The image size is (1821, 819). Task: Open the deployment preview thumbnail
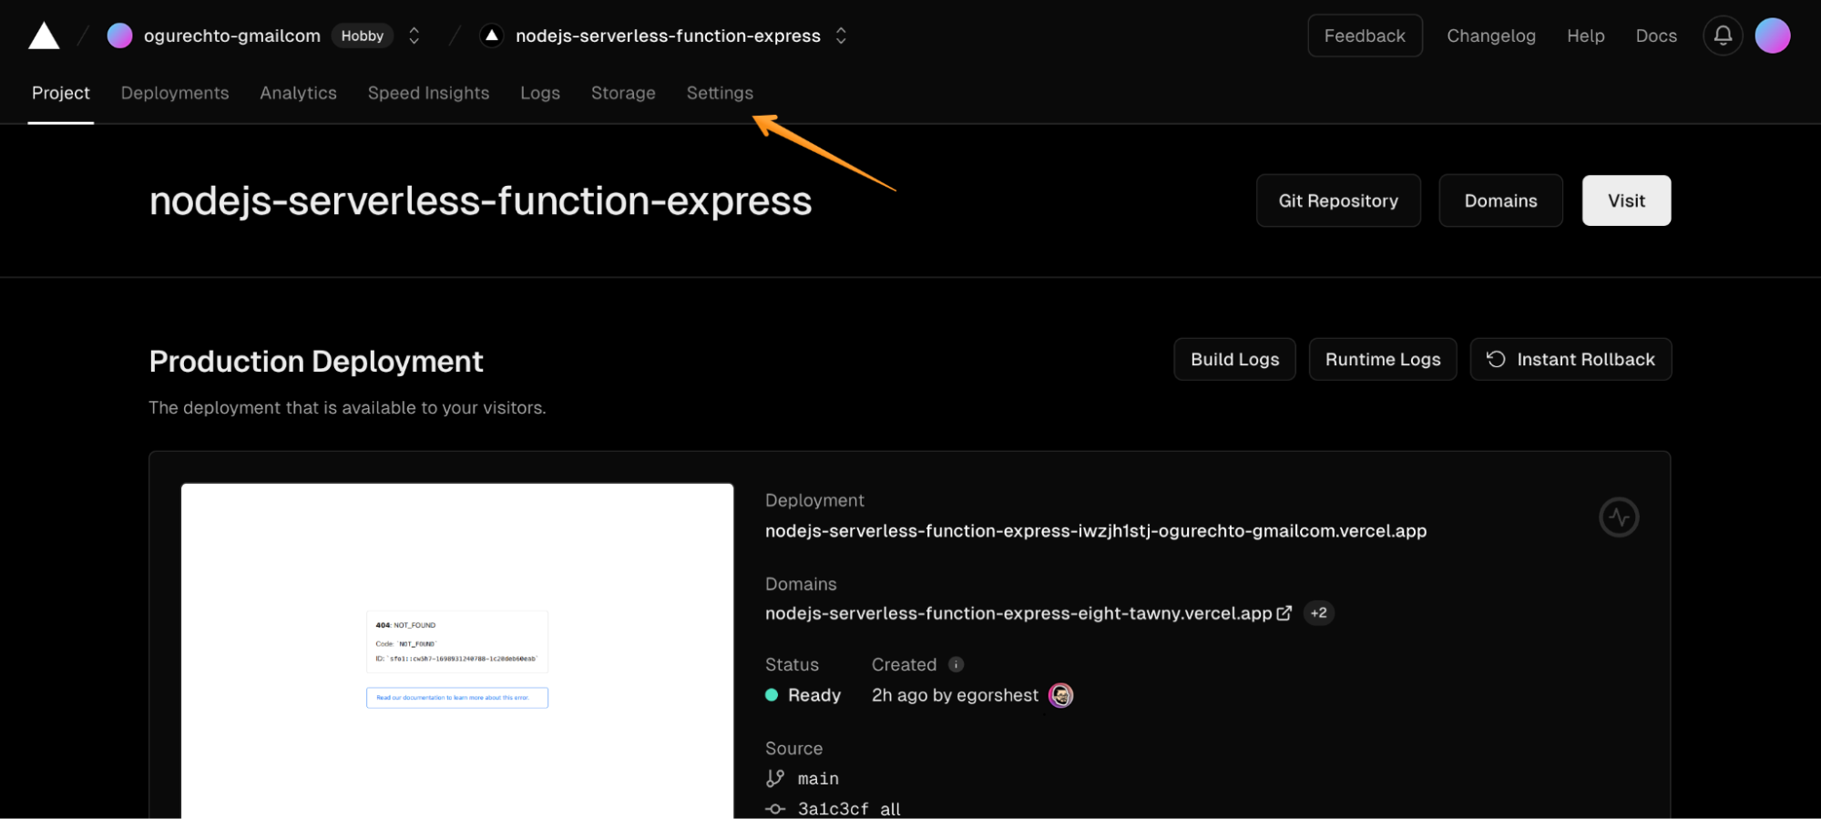pyautogui.click(x=456, y=650)
